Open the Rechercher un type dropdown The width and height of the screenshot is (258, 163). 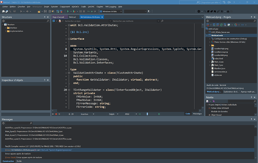[110, 21]
